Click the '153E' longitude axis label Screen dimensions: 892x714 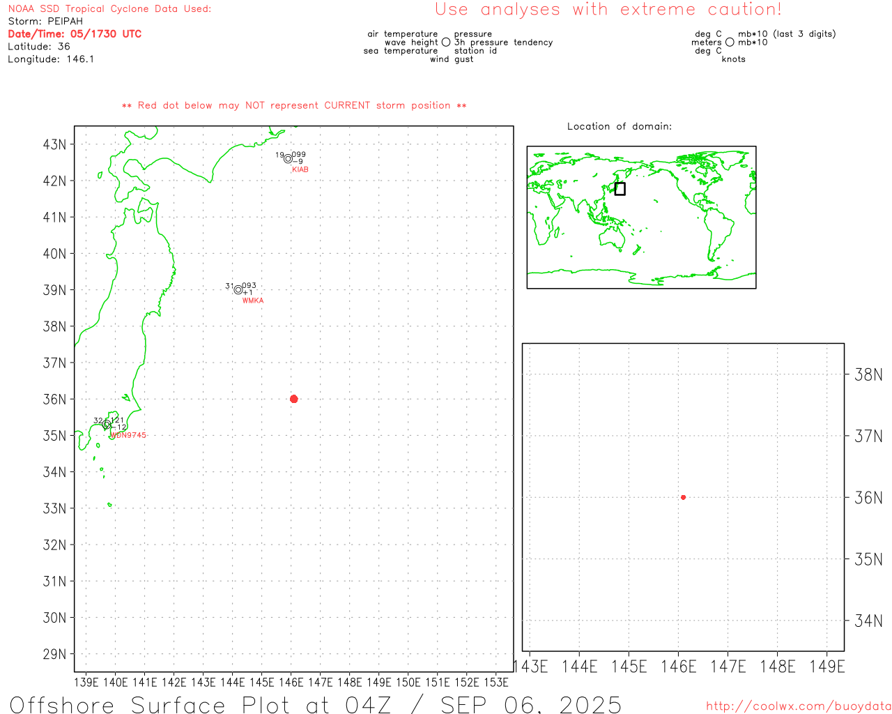(x=496, y=682)
